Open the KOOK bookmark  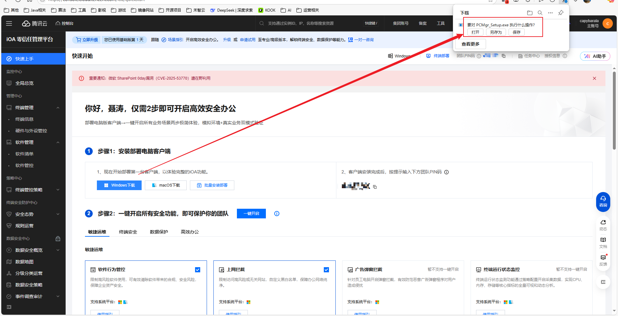(x=267, y=10)
